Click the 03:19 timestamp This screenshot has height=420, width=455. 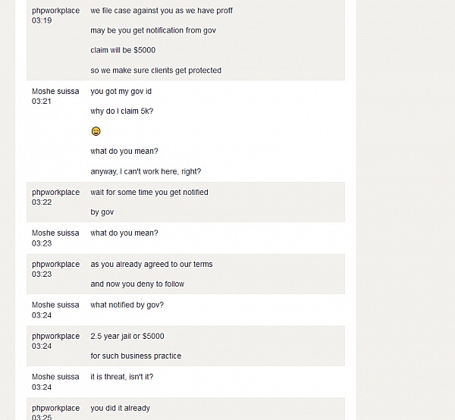(42, 20)
